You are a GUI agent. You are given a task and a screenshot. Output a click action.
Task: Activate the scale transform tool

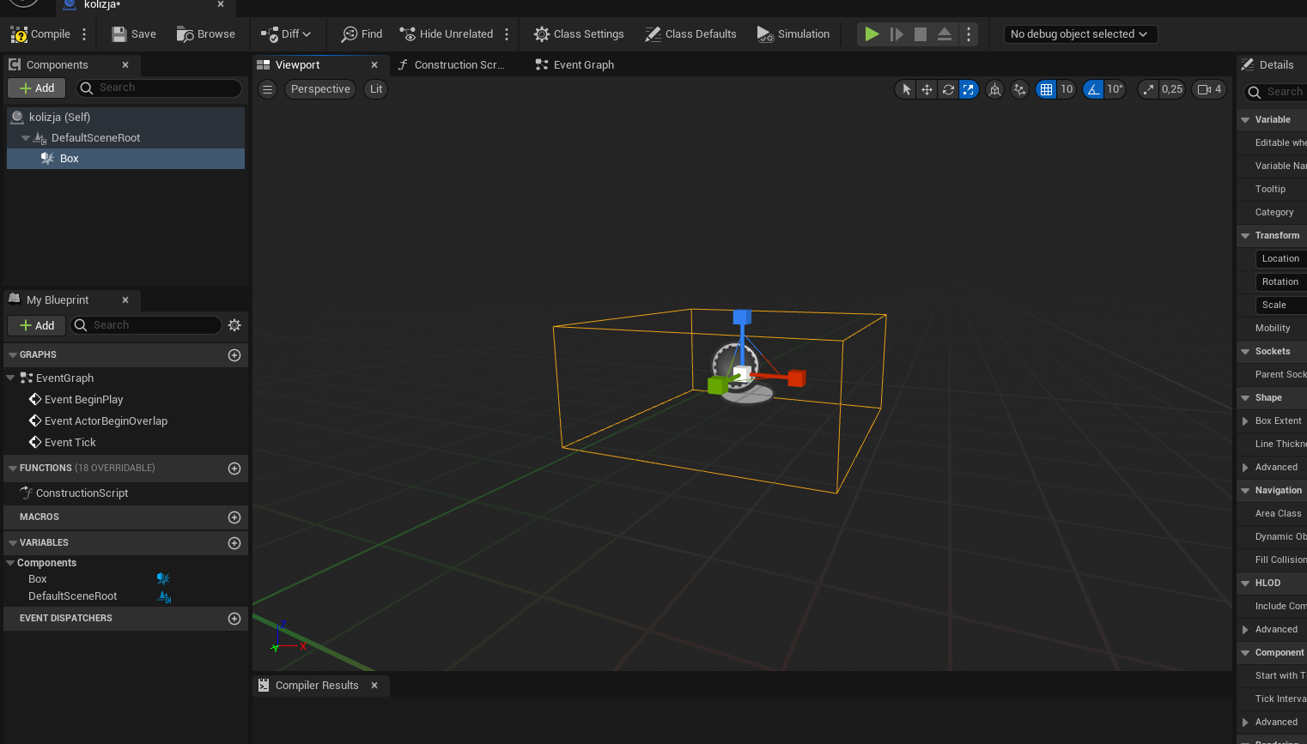point(969,89)
